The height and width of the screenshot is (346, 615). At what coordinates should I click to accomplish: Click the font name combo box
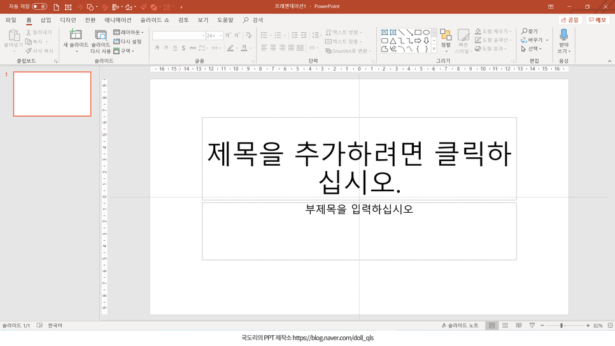point(179,35)
